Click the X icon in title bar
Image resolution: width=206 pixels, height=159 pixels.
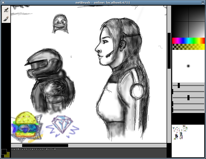[x=3, y=3]
